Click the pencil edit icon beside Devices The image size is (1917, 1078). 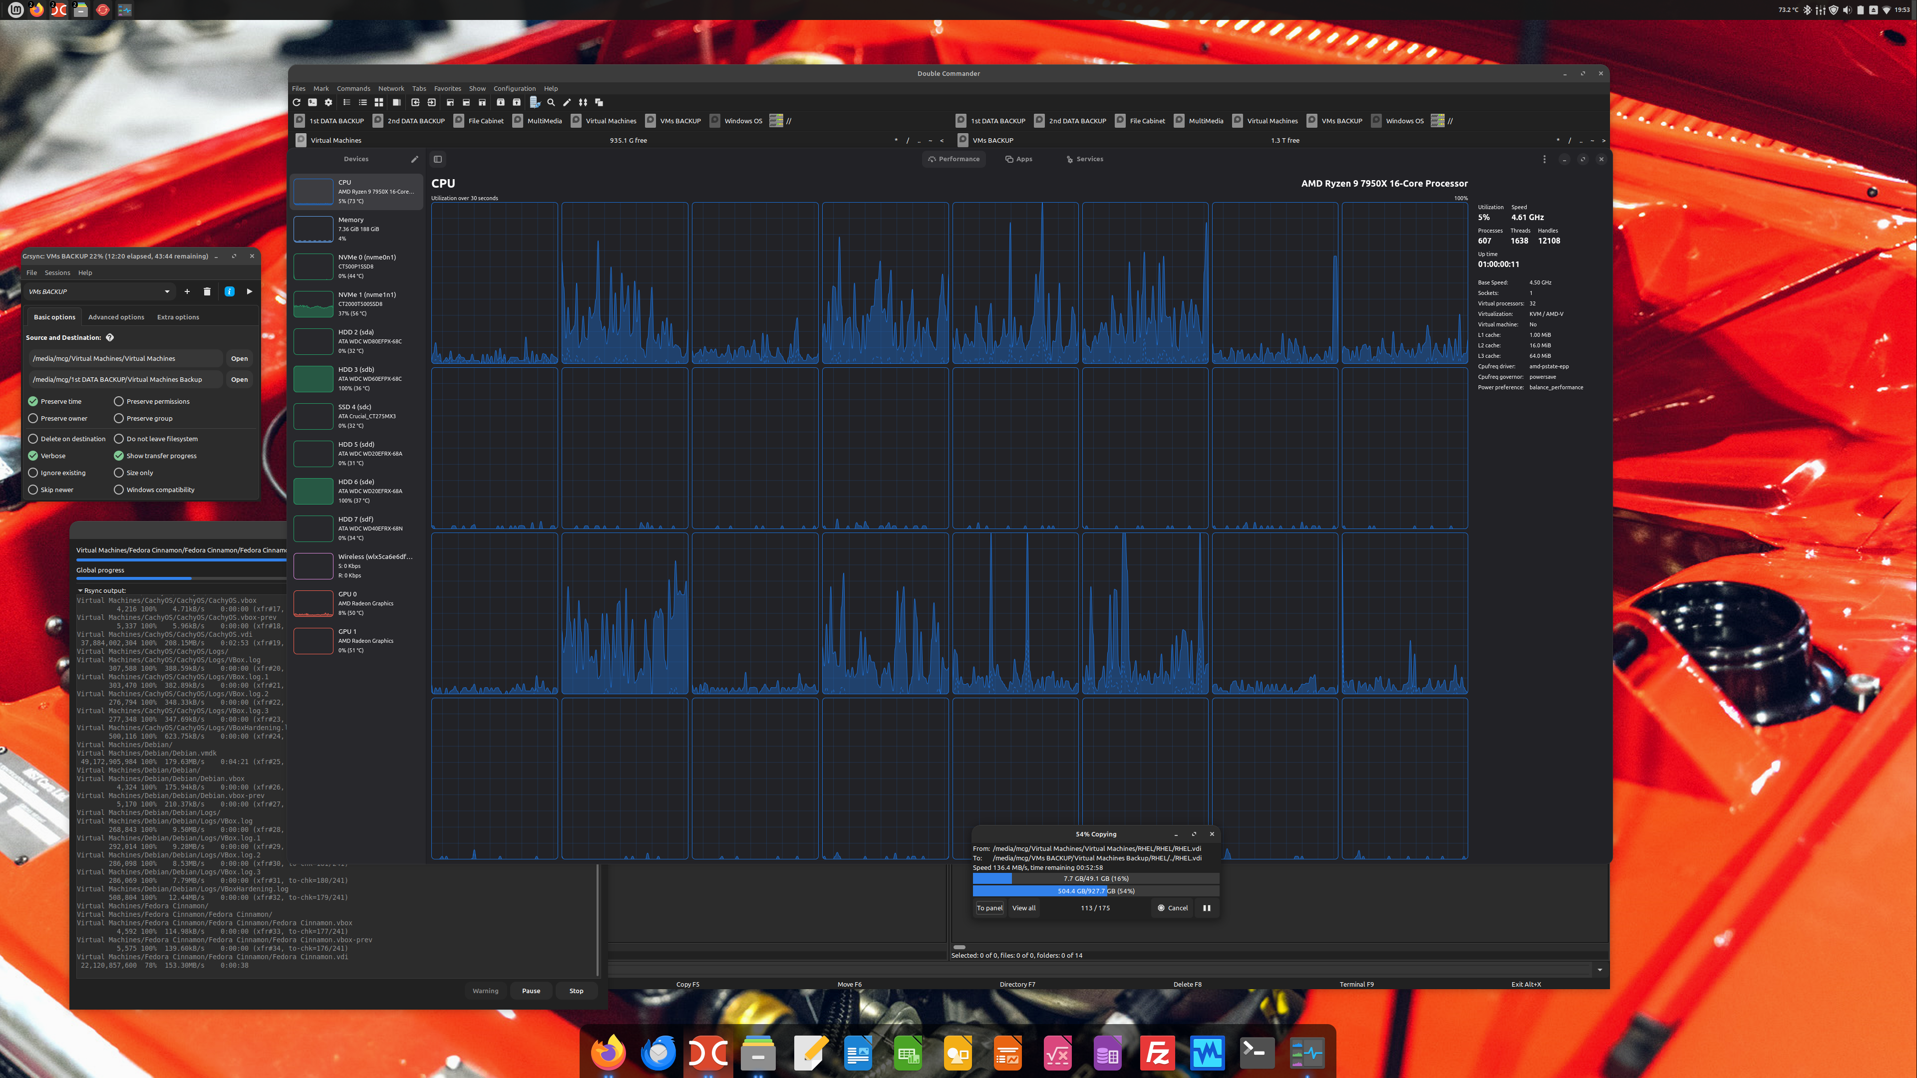(414, 159)
